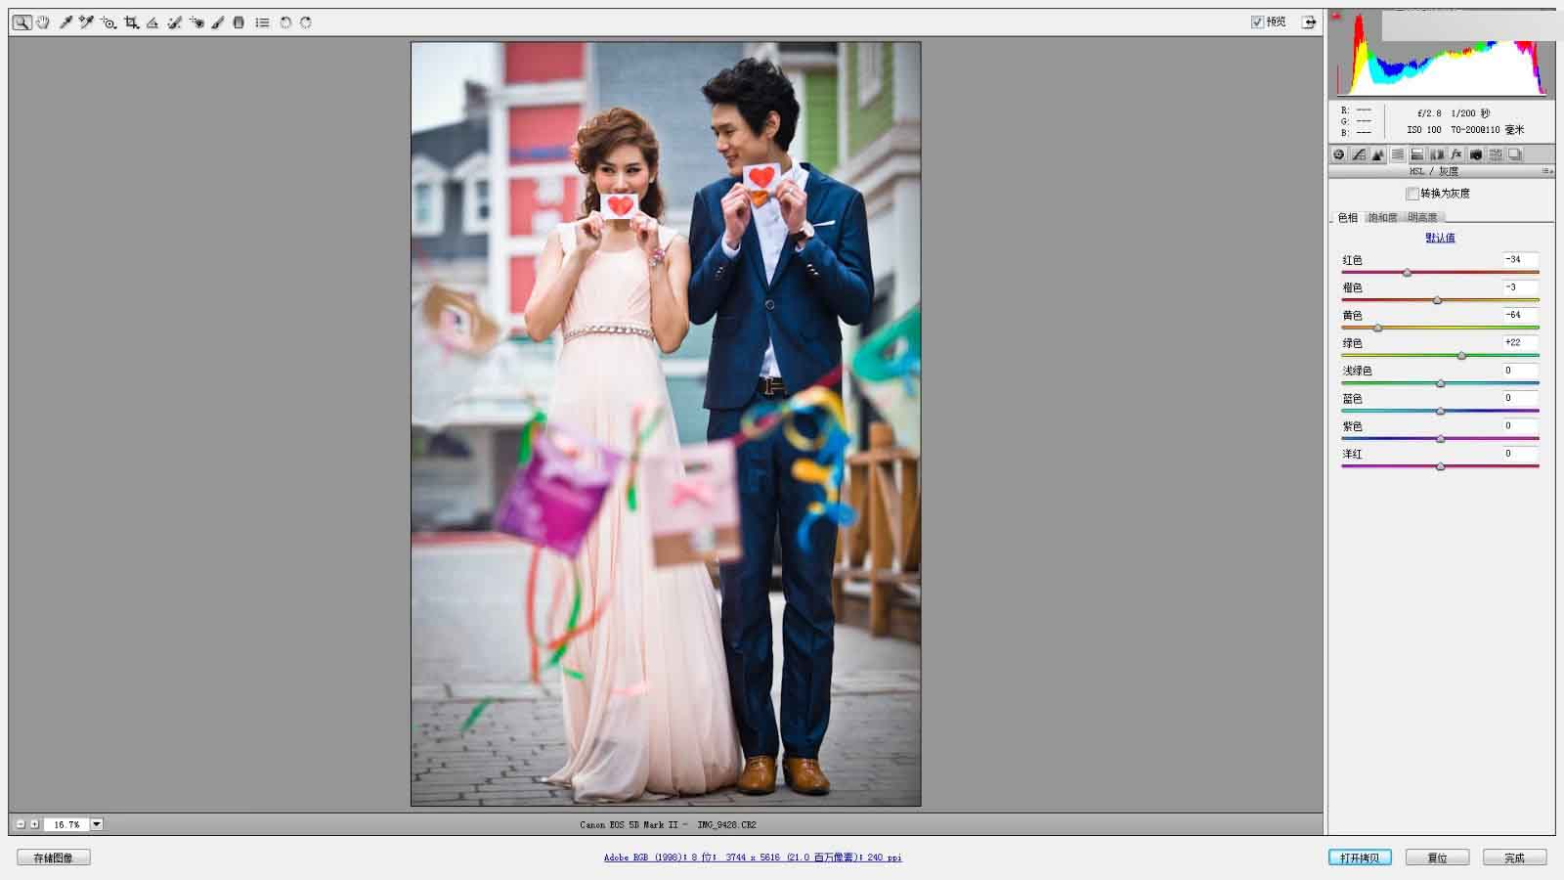Open the HSL / Grayscale panel icon

[1398, 154]
